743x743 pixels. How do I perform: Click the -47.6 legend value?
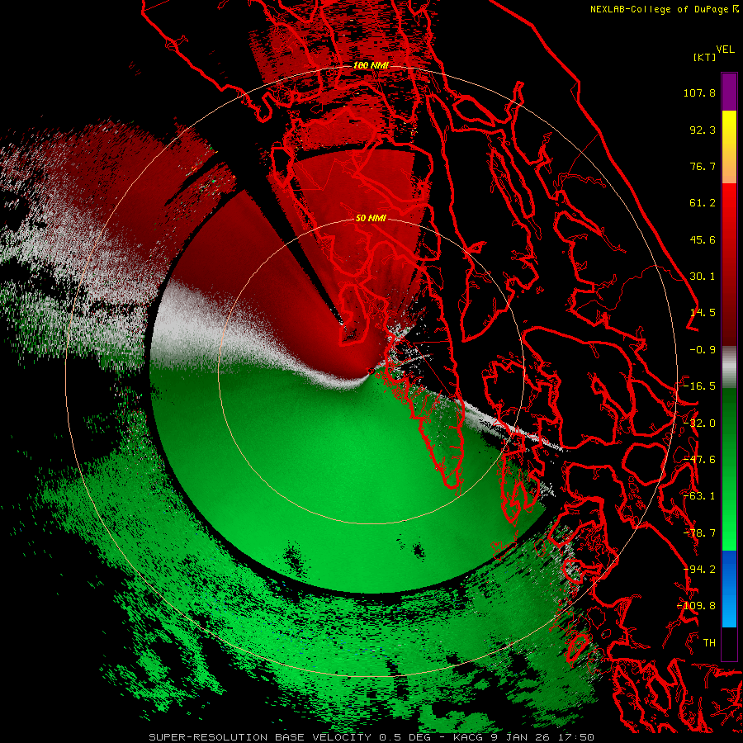(699, 460)
